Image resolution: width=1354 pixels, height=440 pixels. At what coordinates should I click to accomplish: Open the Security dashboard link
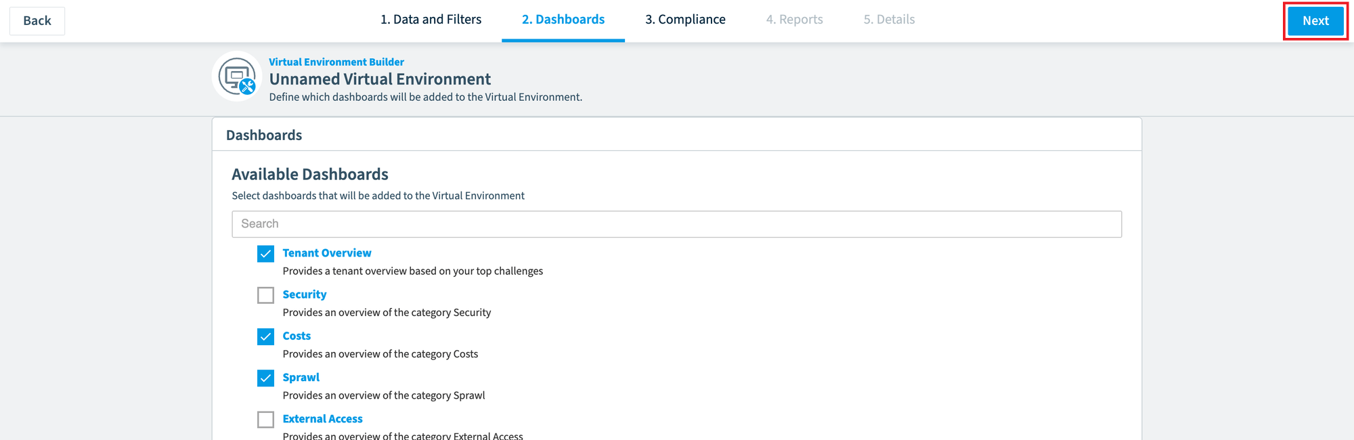305,294
